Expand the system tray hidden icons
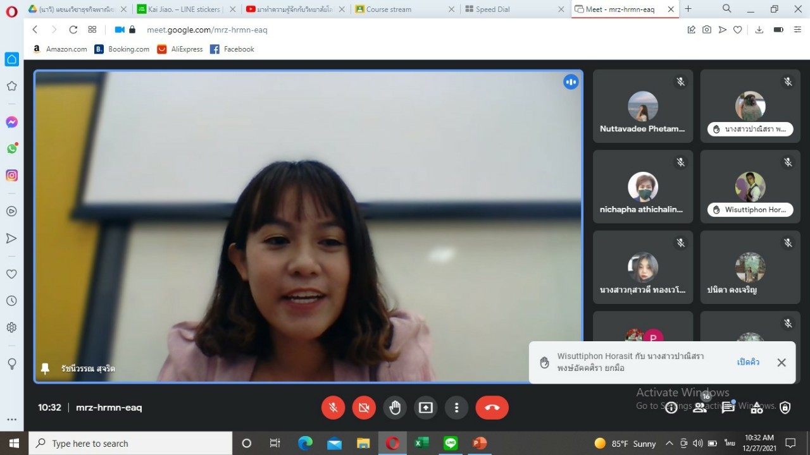 670,443
